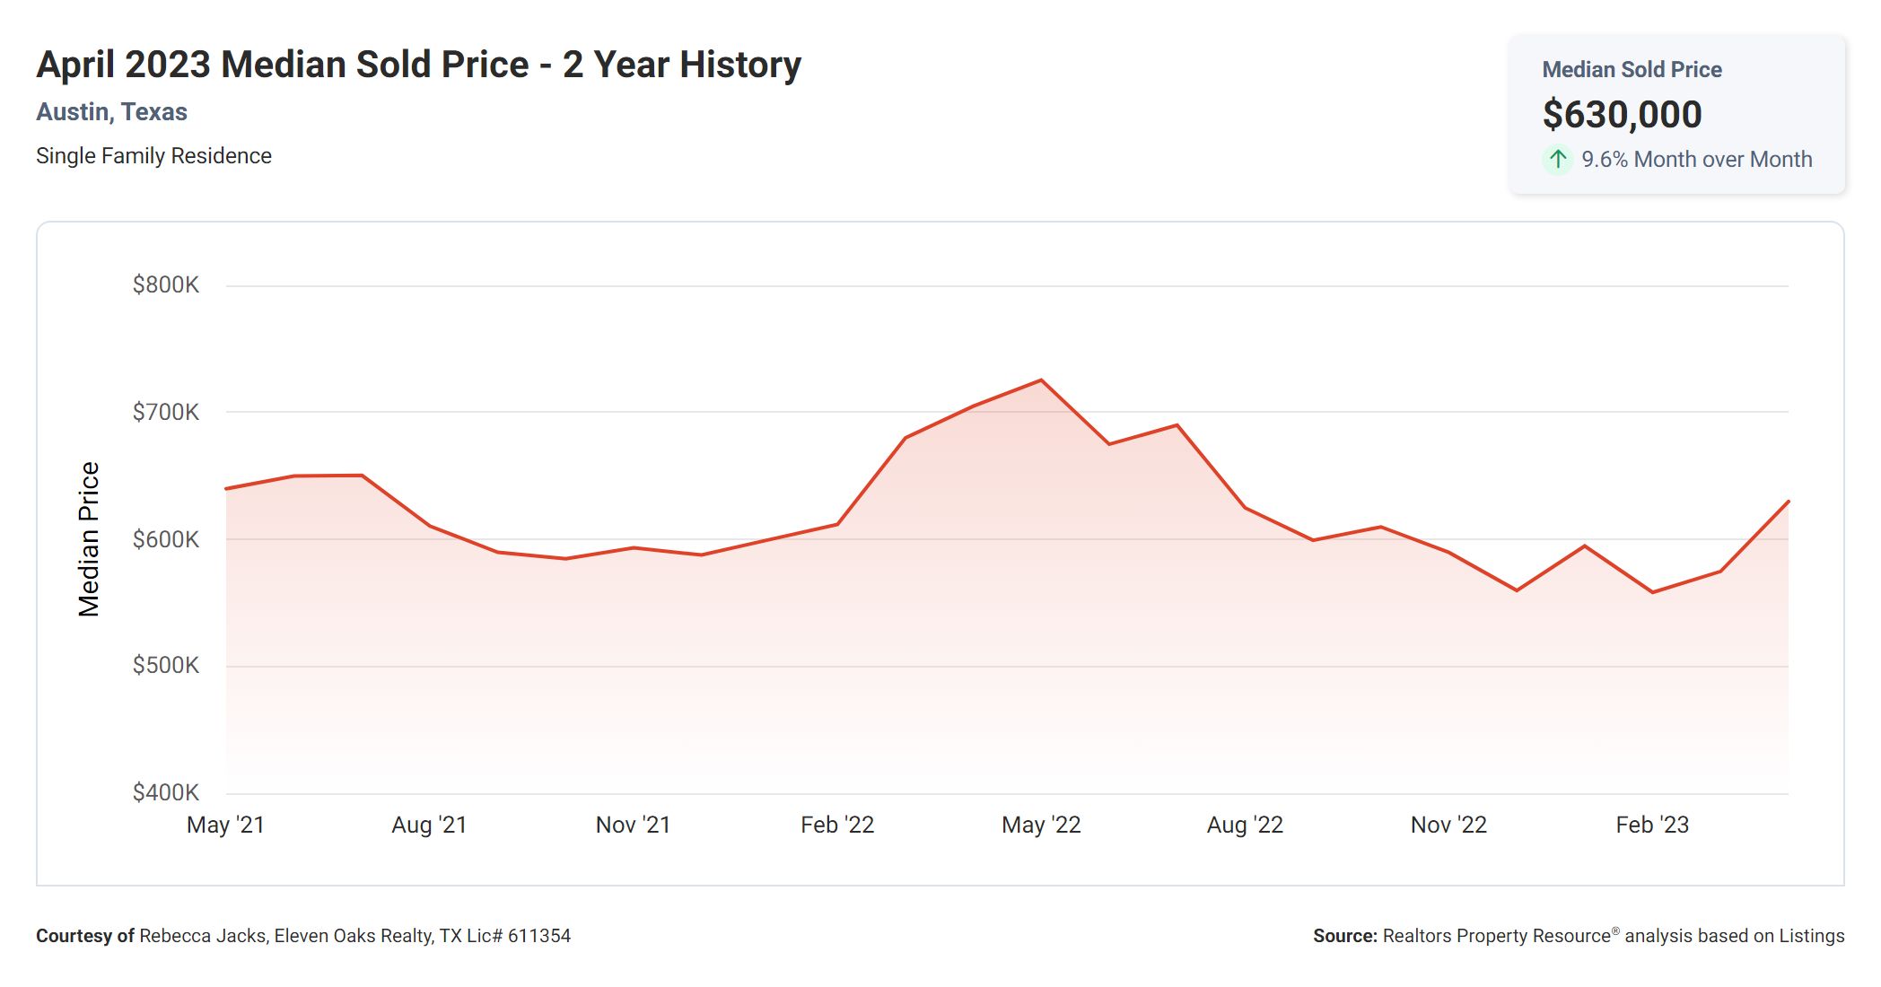
Task: Select the Feb '23 x-axis label
Action: [x=1652, y=825]
